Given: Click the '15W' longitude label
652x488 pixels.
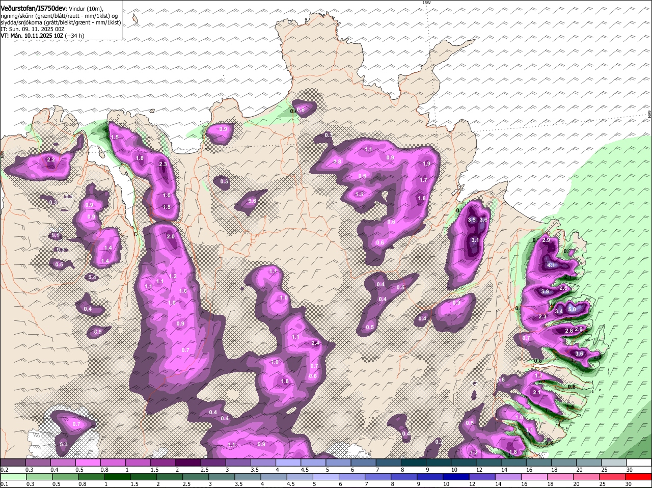Looking at the screenshot, I should click(x=426, y=3).
